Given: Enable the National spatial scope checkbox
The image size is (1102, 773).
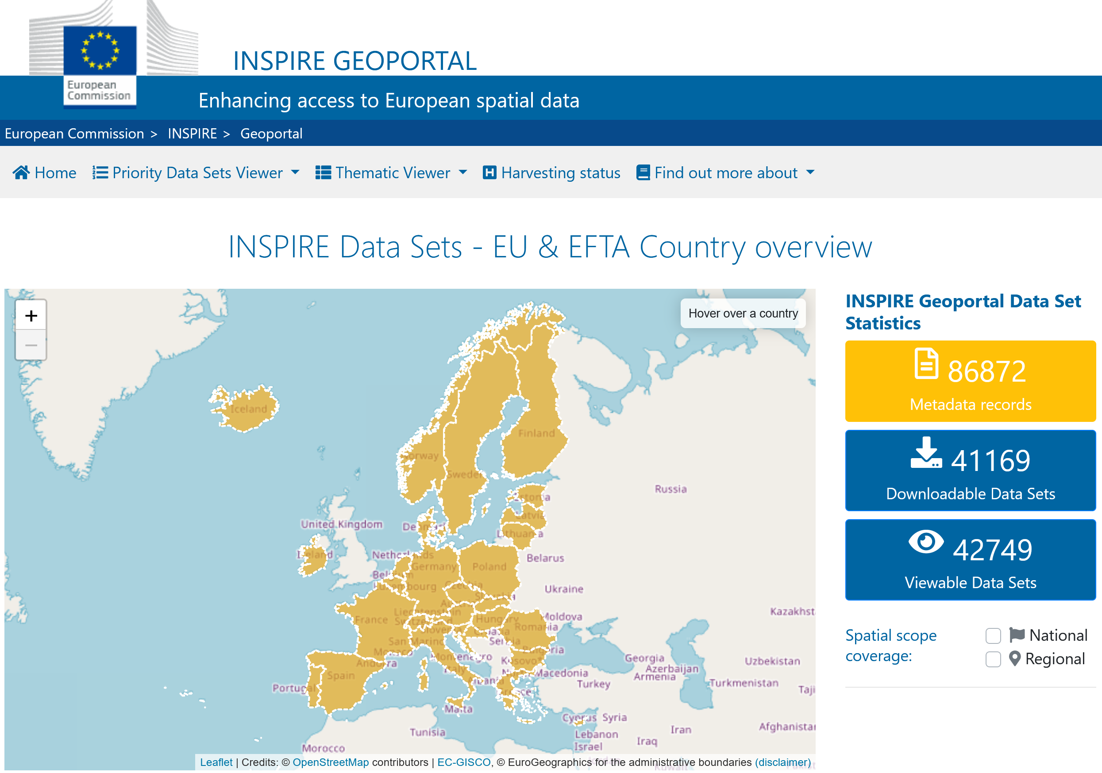Looking at the screenshot, I should (x=993, y=636).
